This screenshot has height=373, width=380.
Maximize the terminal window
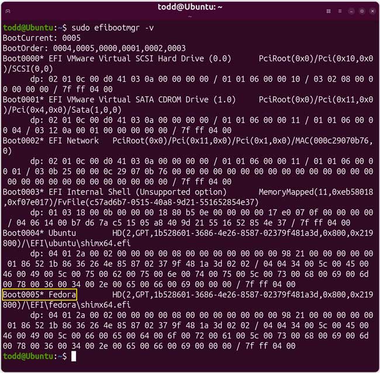click(362, 11)
